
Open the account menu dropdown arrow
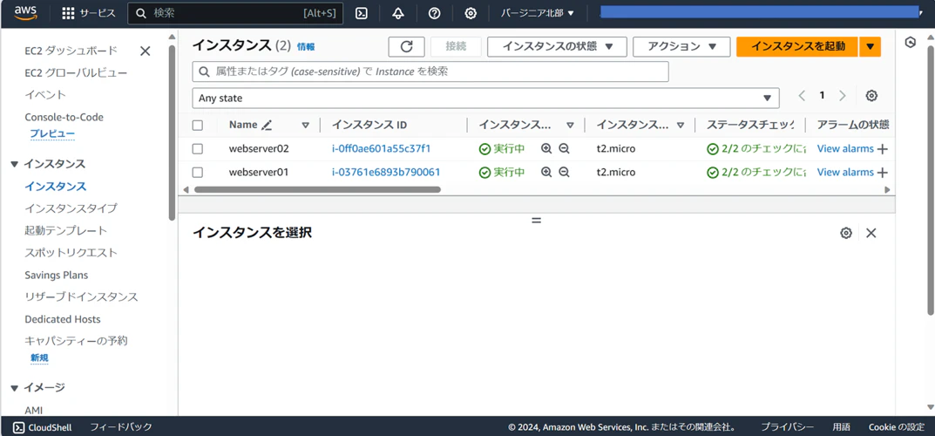923,13
